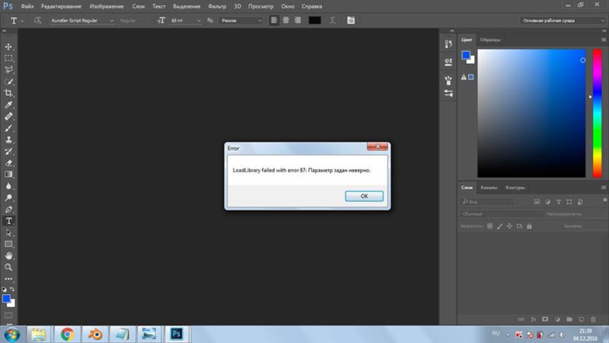Open the Edit Toolbar three-dots button
The width and height of the screenshot is (609, 343).
pyautogui.click(x=8, y=279)
